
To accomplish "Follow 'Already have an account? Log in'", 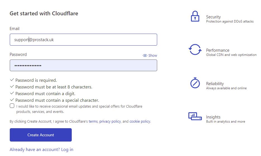I will click(41, 150).
